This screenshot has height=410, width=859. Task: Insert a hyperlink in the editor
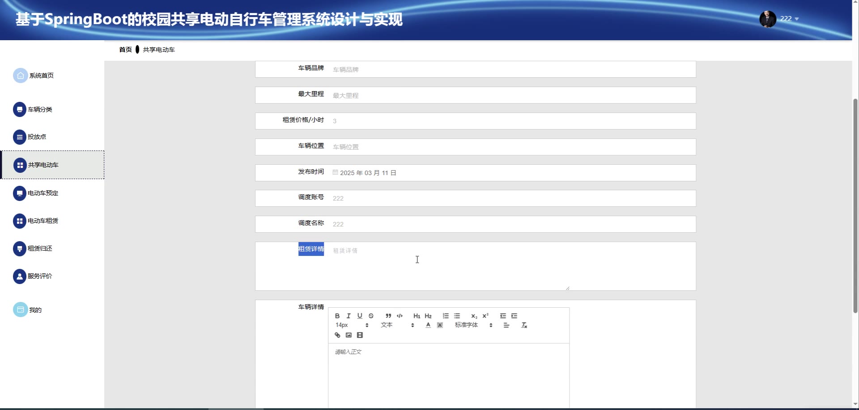point(337,335)
